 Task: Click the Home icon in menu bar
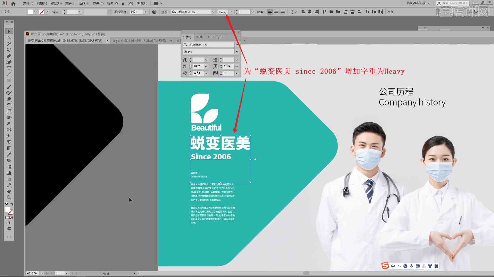(x=13, y=3)
